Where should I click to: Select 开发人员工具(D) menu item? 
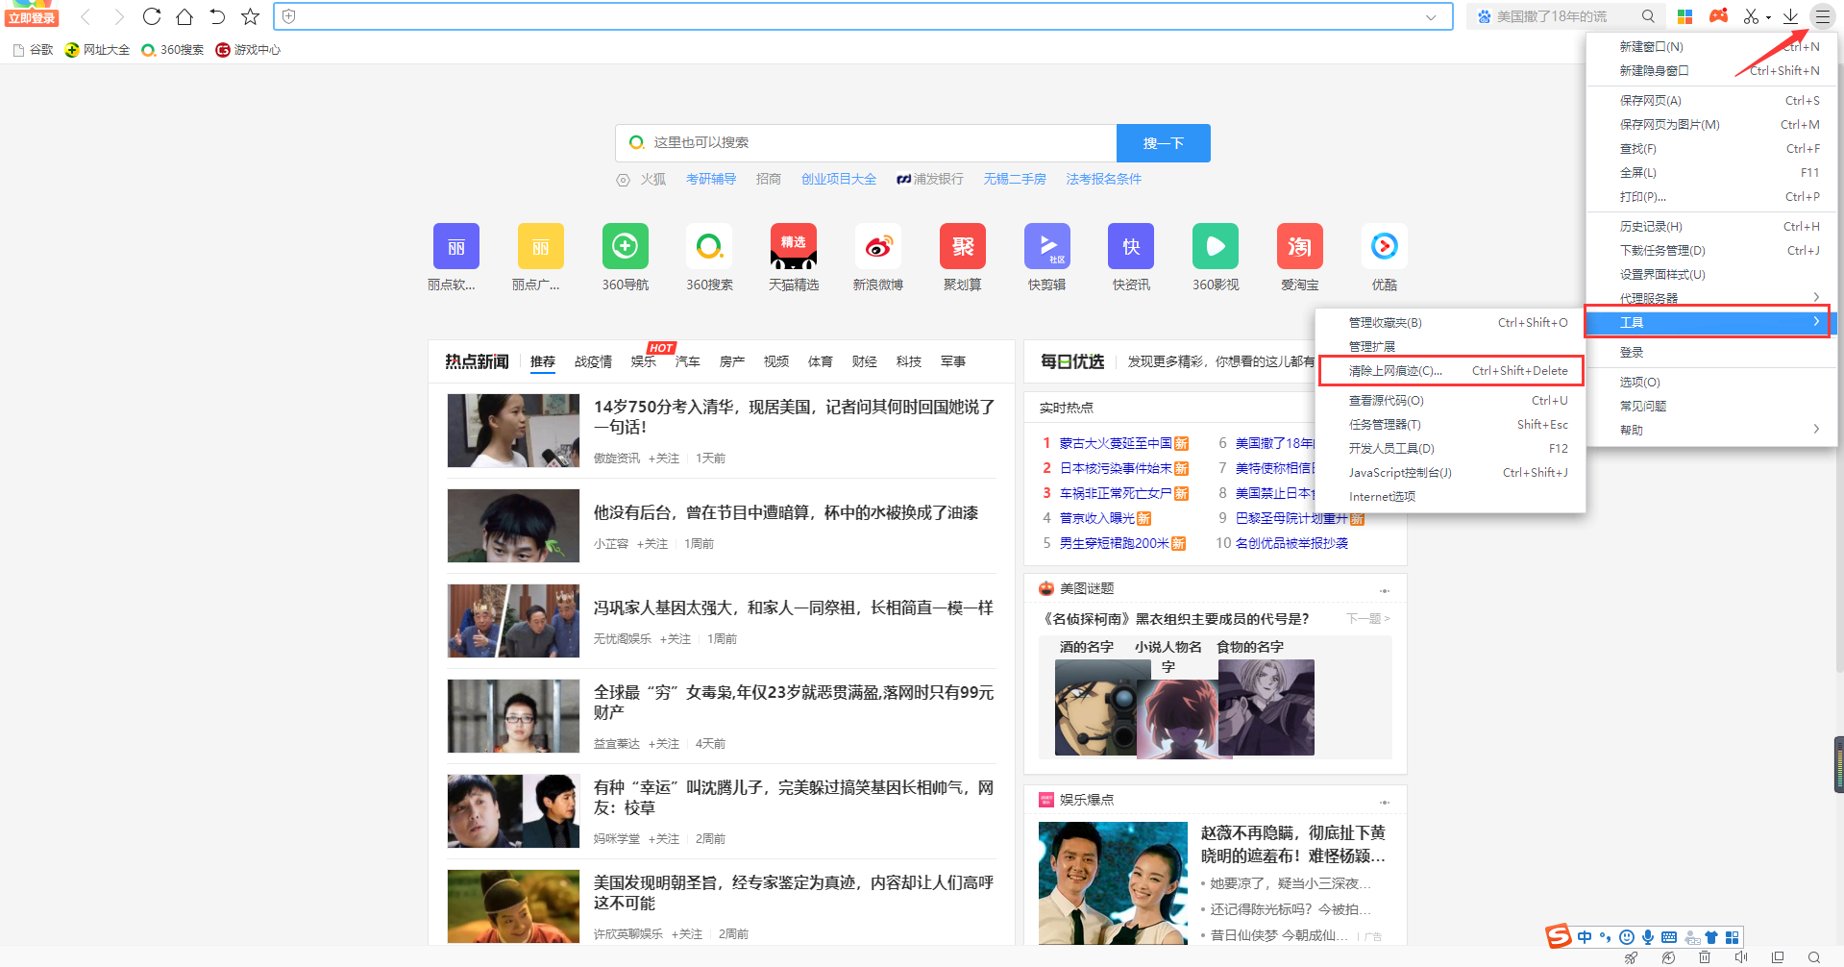(1450, 448)
